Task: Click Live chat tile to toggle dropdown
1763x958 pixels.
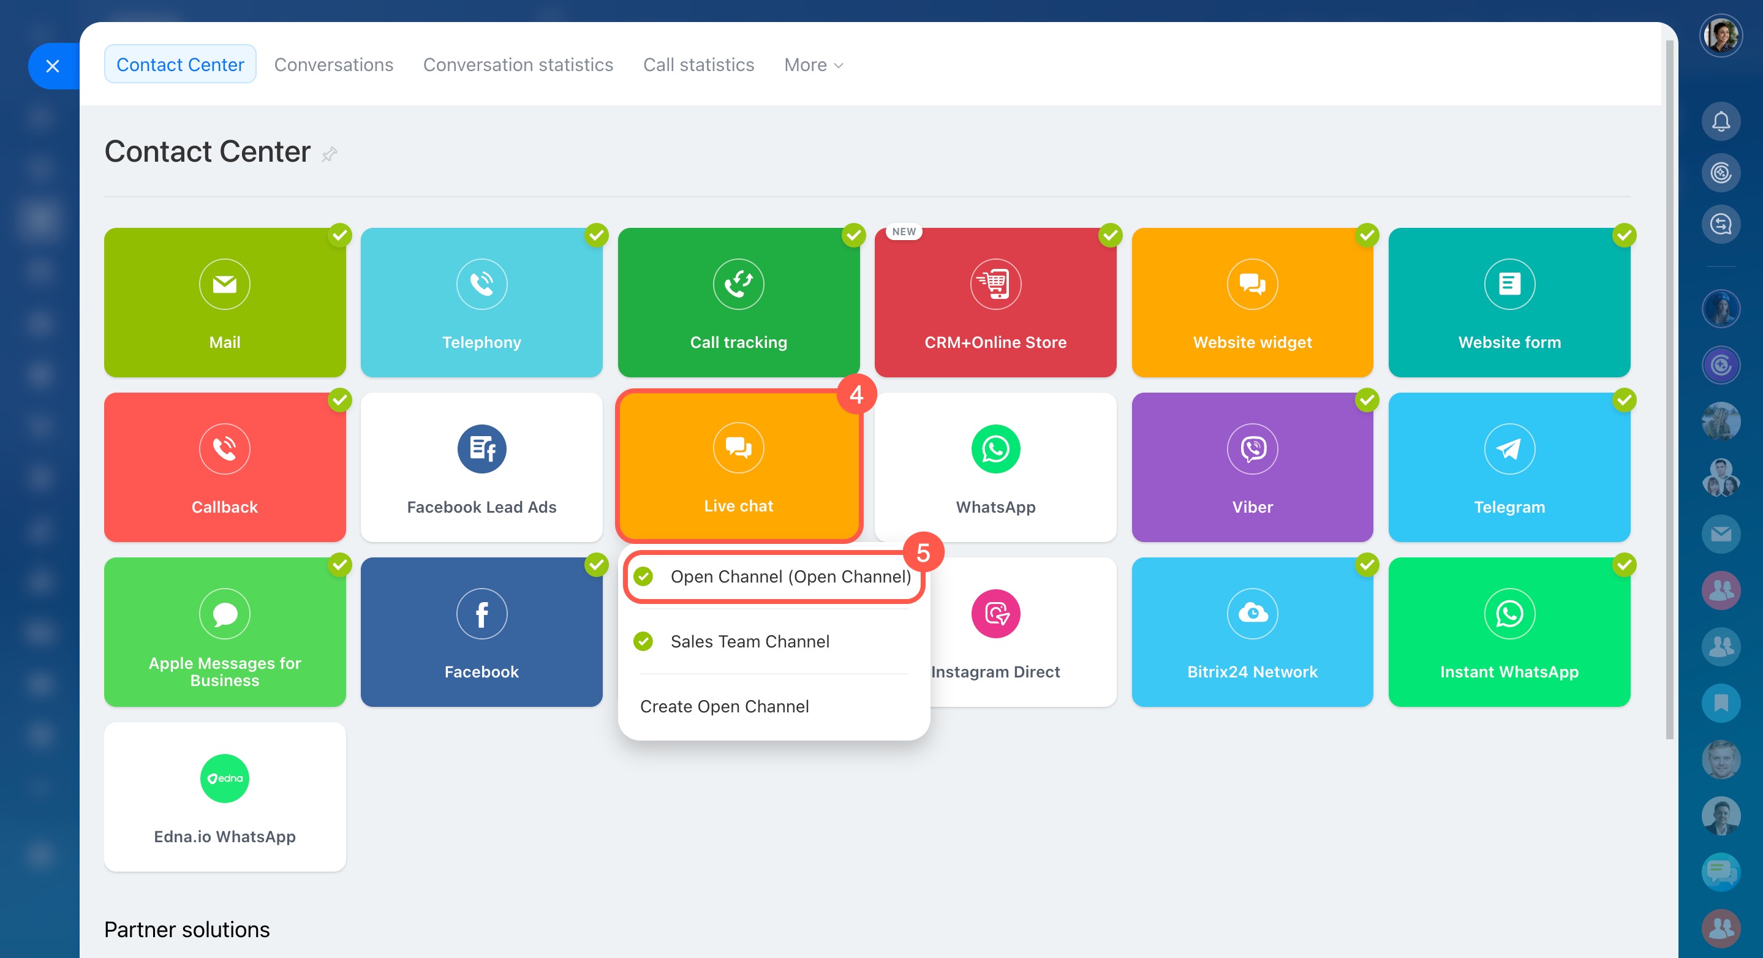Action: [738, 467]
